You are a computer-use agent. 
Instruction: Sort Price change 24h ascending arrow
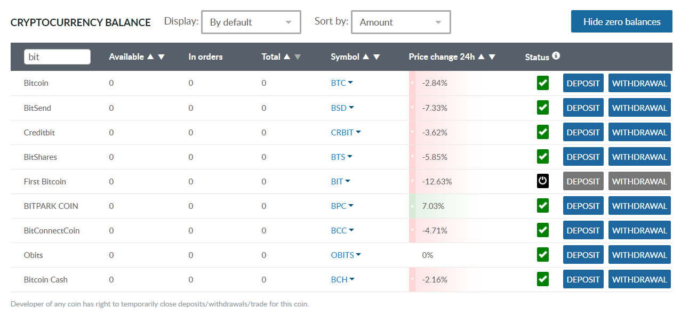[481, 57]
